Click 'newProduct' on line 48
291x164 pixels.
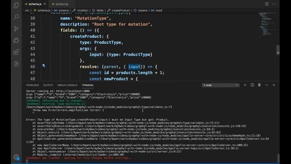[x=116, y=79]
